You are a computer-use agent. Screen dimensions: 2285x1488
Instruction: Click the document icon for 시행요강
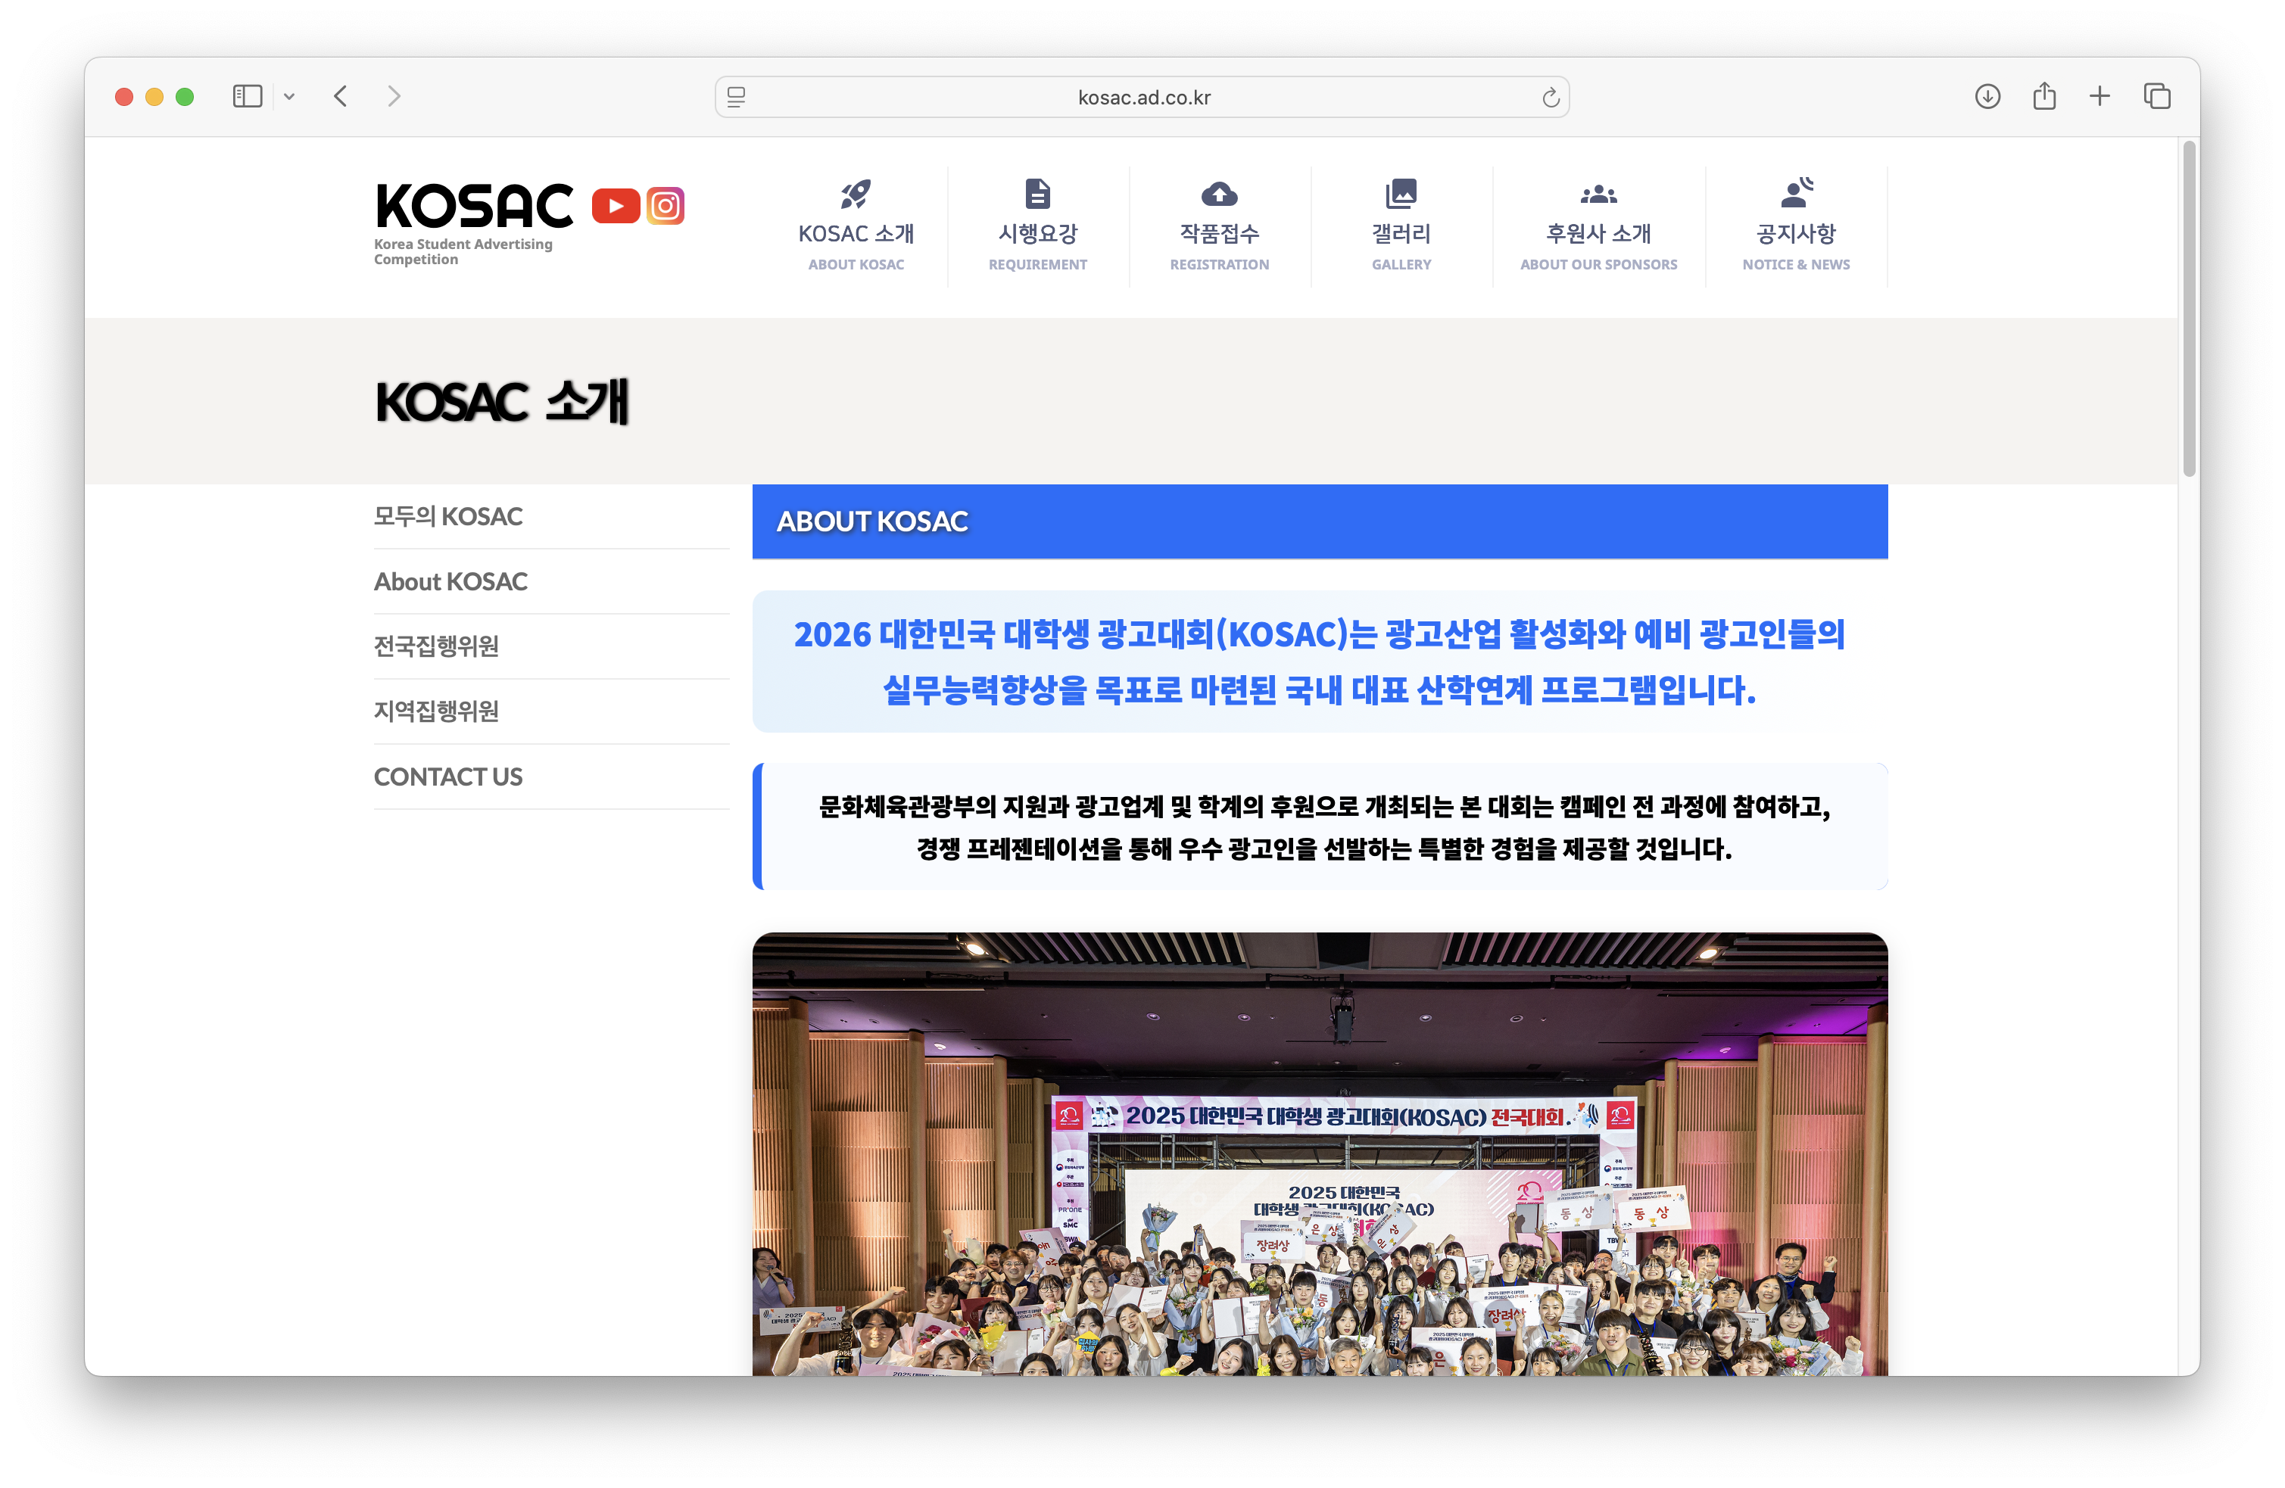[x=1037, y=194]
